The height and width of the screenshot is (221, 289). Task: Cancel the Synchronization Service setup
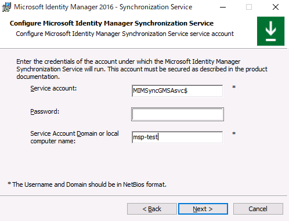coord(258,209)
